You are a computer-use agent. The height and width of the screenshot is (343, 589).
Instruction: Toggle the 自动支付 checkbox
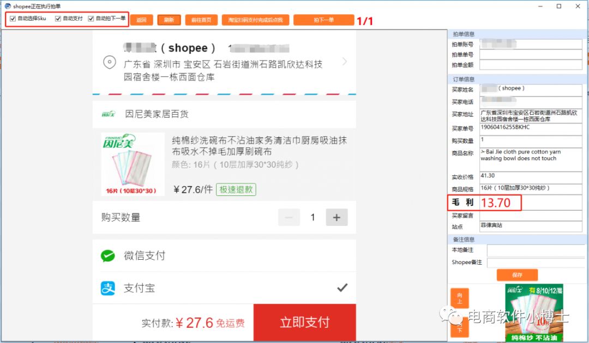pyautogui.click(x=58, y=19)
